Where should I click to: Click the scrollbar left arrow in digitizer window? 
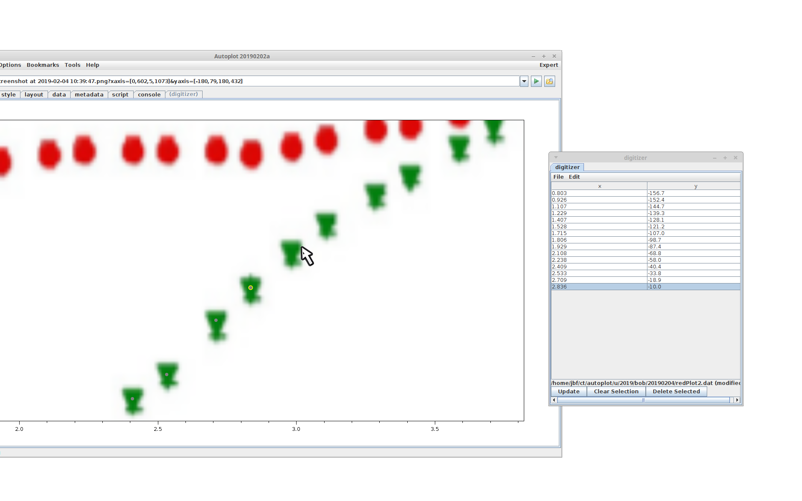(x=554, y=400)
